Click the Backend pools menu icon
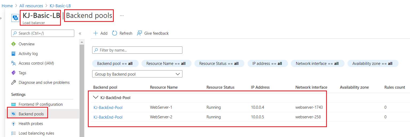Image resolution: width=410 pixels, height=137 pixels. (x=13, y=114)
